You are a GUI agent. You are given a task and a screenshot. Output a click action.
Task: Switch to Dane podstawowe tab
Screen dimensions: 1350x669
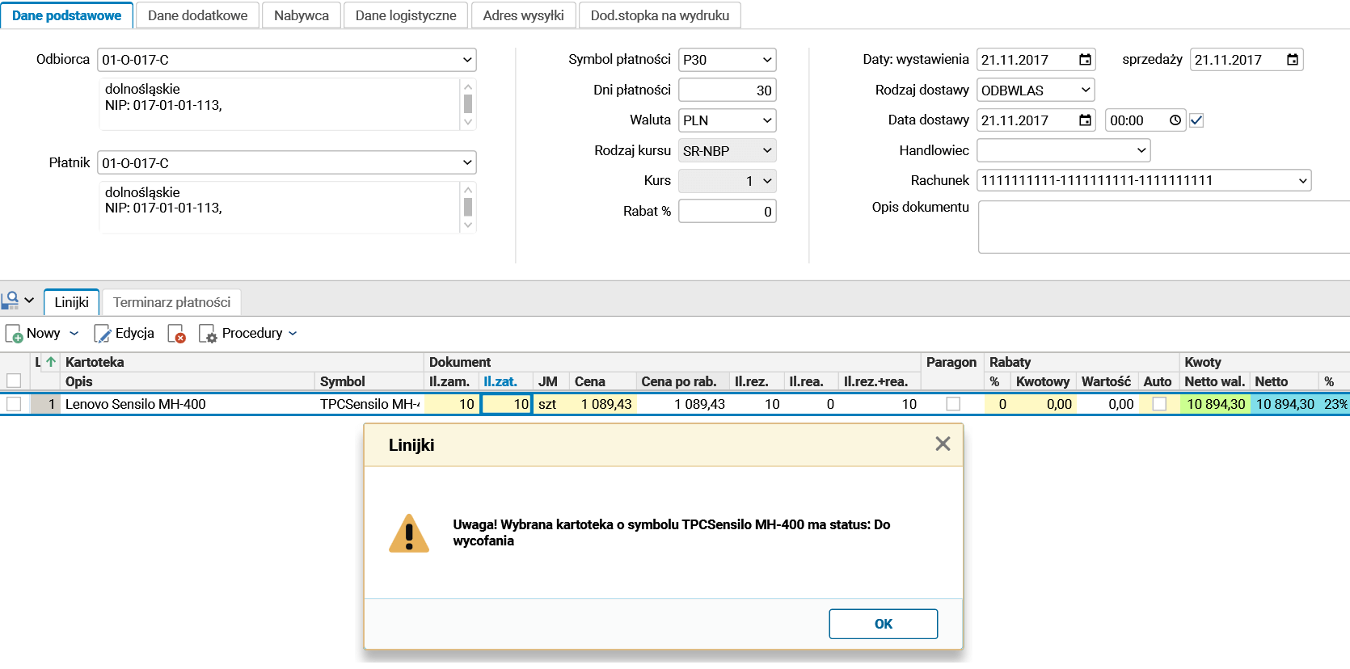67,15
